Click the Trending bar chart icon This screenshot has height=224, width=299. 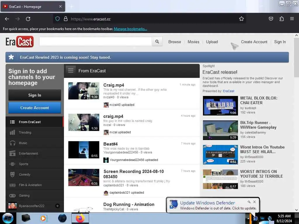coord(12,132)
